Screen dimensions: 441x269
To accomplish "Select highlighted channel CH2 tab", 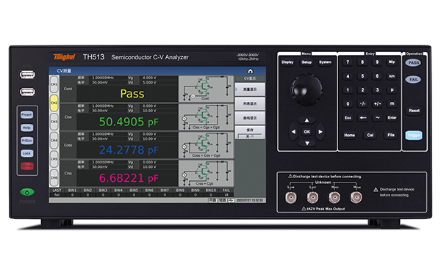I will [54, 103].
